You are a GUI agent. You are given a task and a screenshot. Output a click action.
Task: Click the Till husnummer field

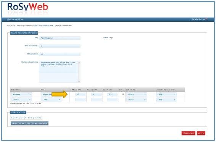click(60, 54)
